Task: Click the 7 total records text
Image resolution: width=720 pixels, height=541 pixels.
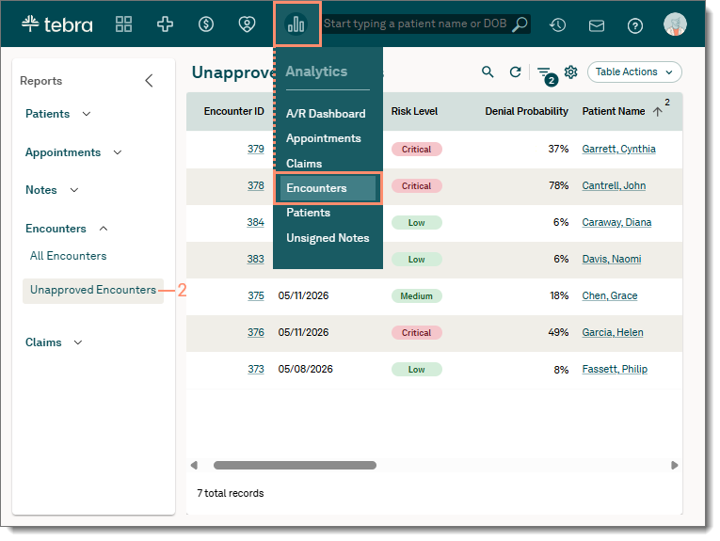Action: click(230, 493)
